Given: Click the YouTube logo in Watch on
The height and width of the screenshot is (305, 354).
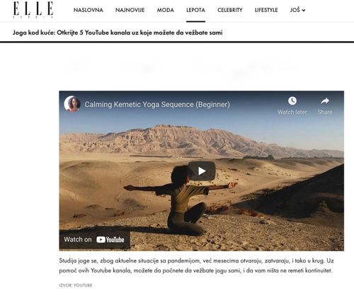Looking at the screenshot, I should [x=110, y=240].
